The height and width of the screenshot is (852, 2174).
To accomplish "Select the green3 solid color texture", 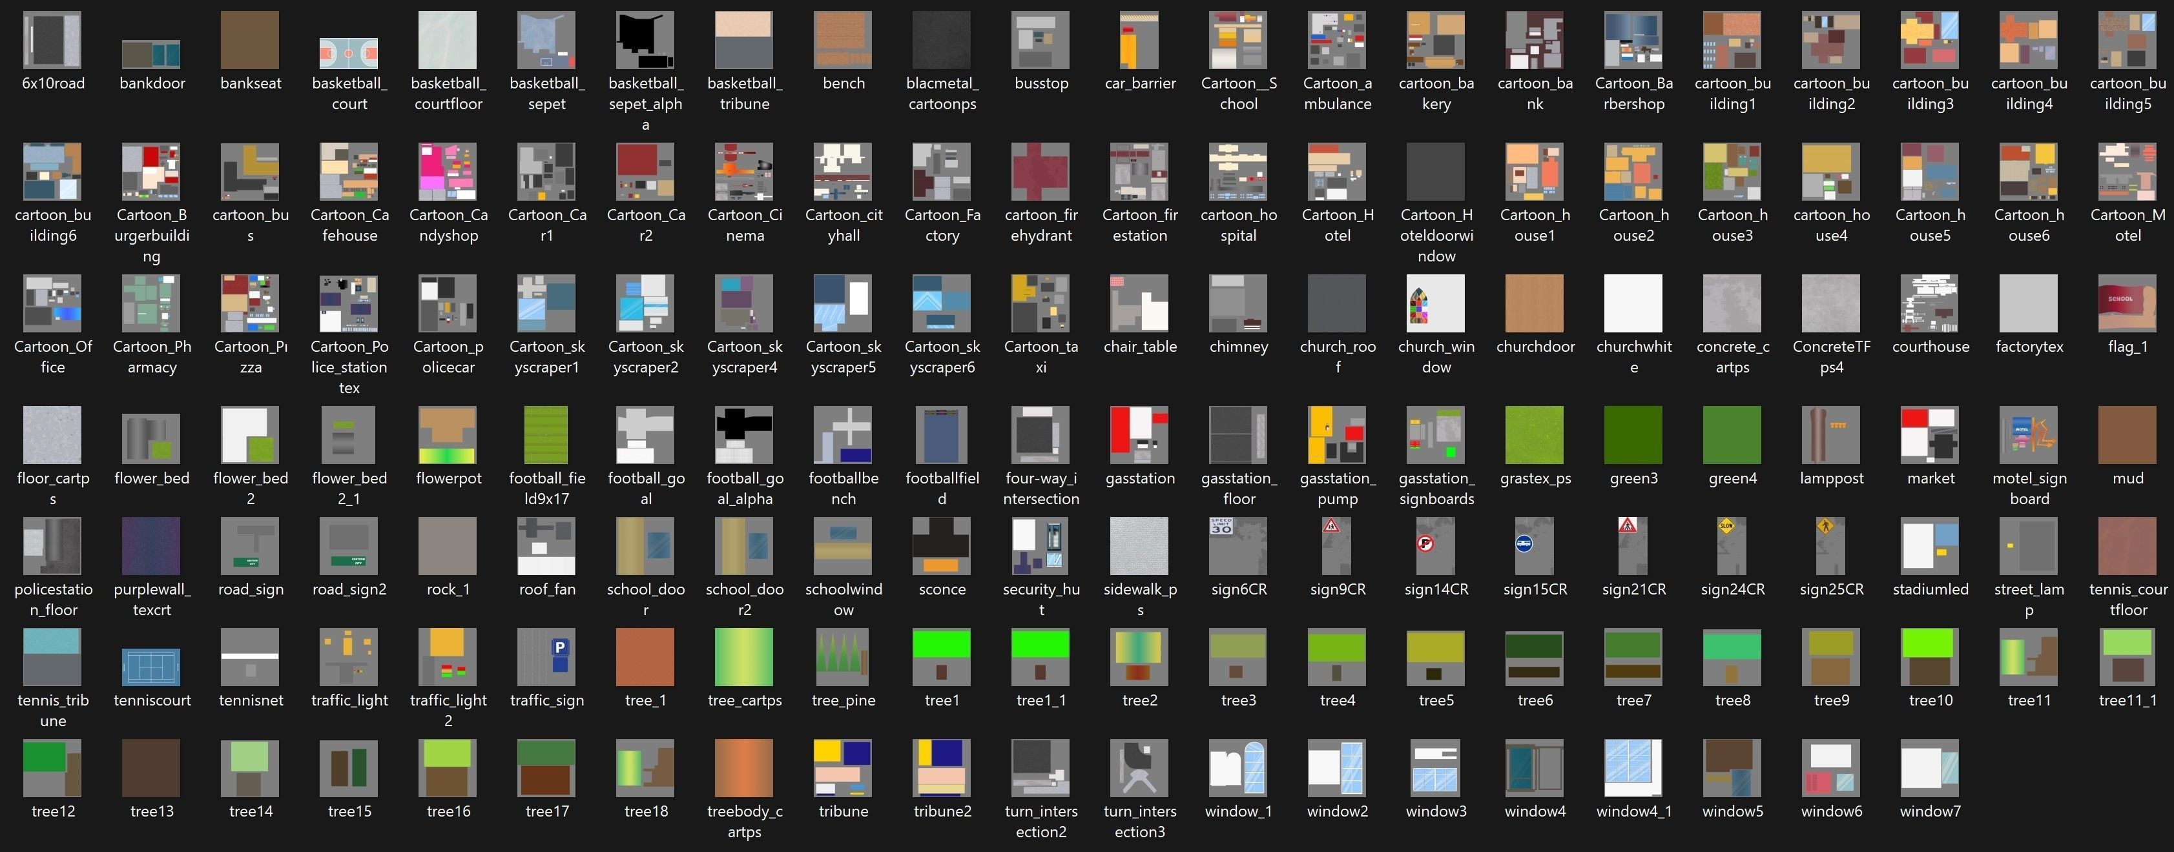I will pyautogui.click(x=1633, y=434).
